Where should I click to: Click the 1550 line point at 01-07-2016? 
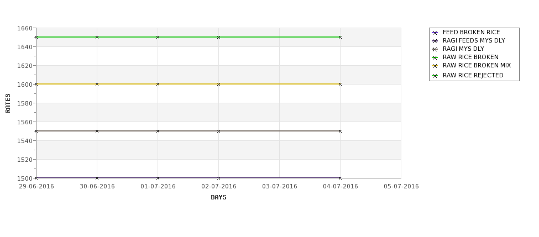tap(158, 131)
